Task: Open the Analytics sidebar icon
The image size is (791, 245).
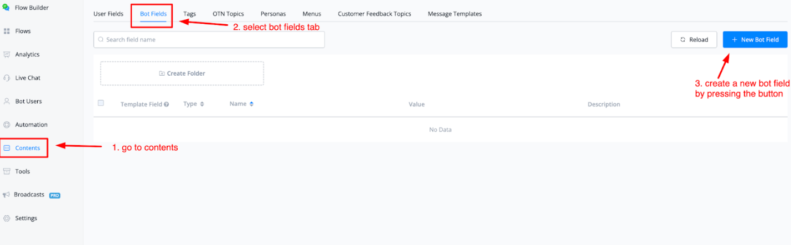Action: pos(7,55)
